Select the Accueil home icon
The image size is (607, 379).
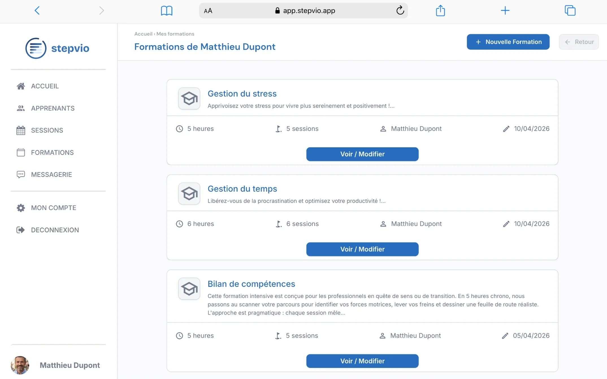21,86
